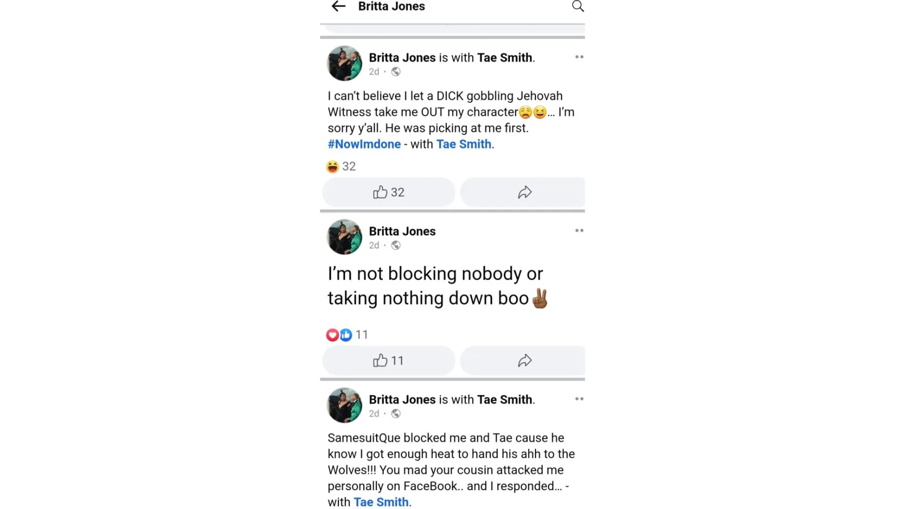905x509 pixels.
Task: View laughing reactions on first post
Action: coord(341,166)
